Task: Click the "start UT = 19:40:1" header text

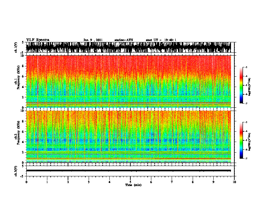Action: [161, 40]
